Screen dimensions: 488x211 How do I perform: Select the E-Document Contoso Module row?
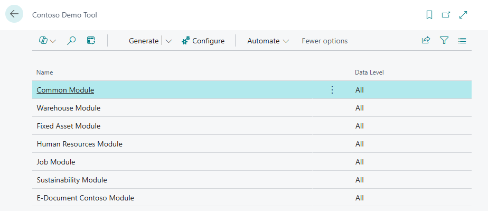point(252,198)
